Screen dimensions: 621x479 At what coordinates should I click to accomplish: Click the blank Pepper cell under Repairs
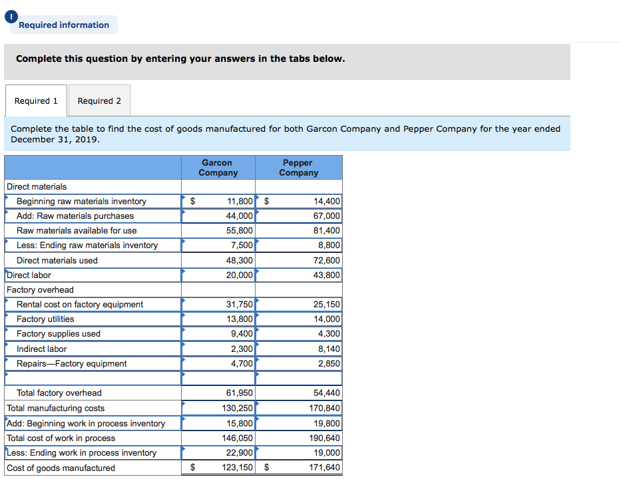click(x=299, y=378)
